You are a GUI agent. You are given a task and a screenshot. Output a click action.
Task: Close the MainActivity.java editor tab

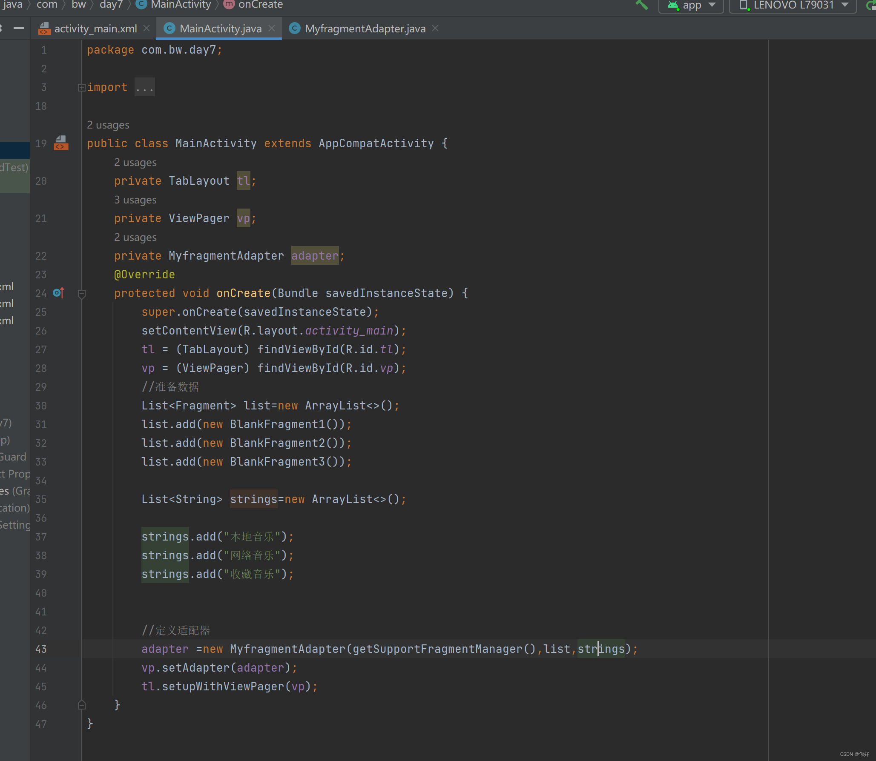coord(272,28)
